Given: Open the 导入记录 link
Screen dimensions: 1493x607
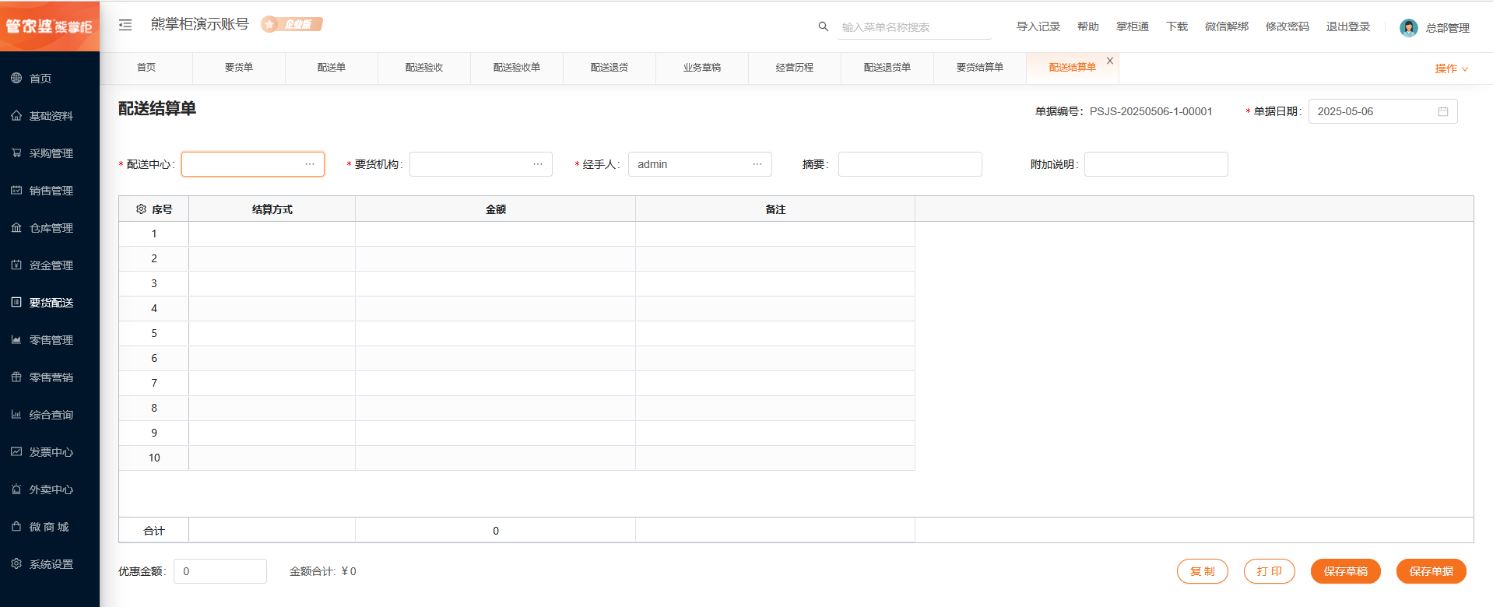Looking at the screenshot, I should click(x=1038, y=26).
